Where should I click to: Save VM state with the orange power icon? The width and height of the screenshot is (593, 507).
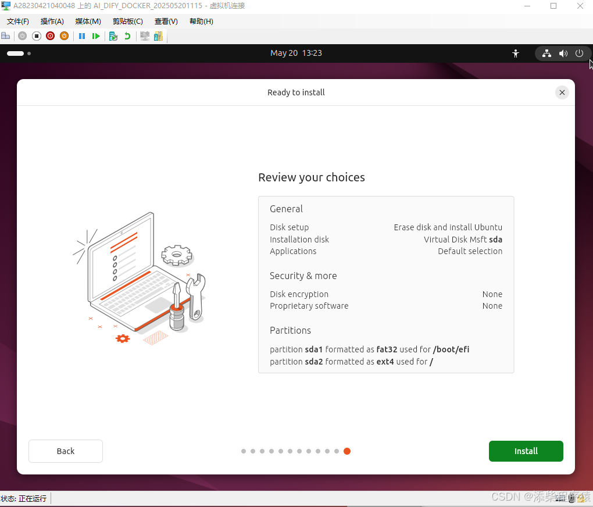click(65, 36)
